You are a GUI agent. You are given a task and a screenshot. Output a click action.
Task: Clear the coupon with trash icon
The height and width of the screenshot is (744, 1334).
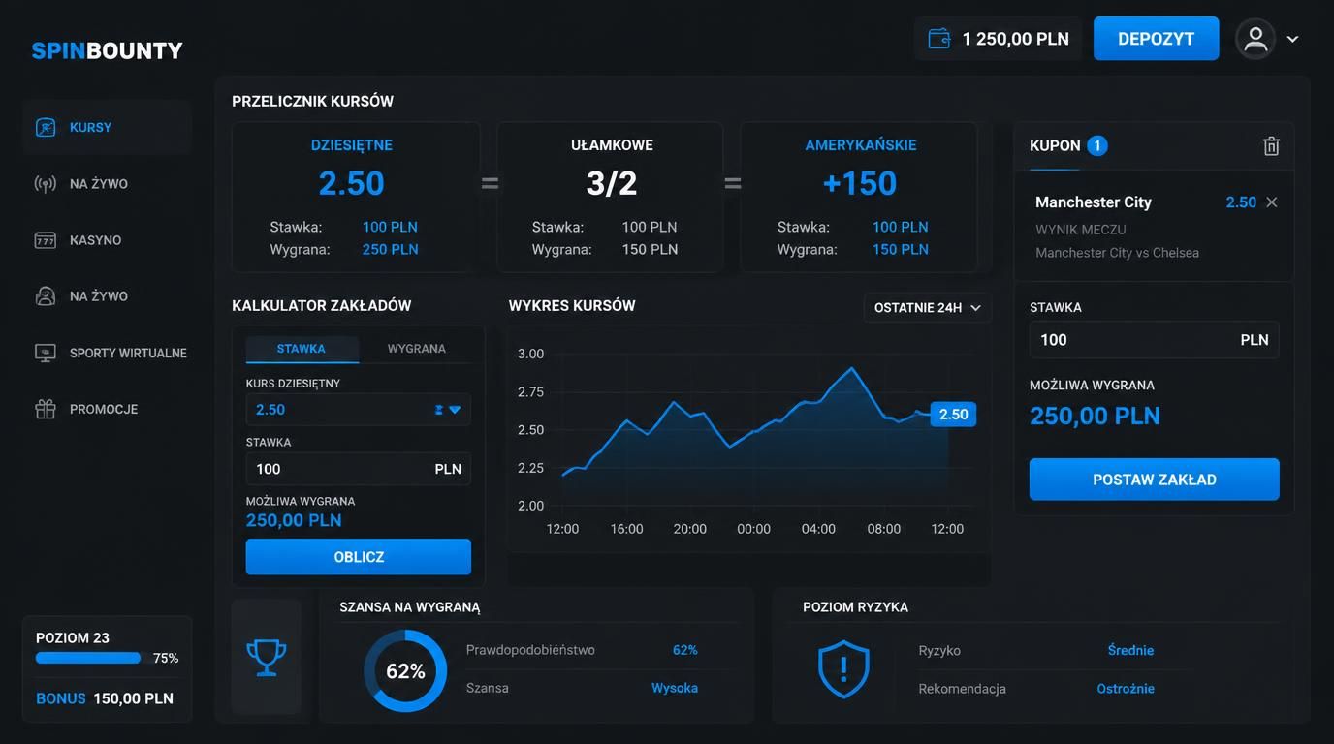click(x=1271, y=145)
